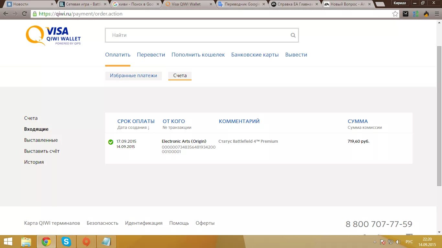Open Помощь footer link
The width and height of the screenshot is (442, 248).
click(x=179, y=223)
